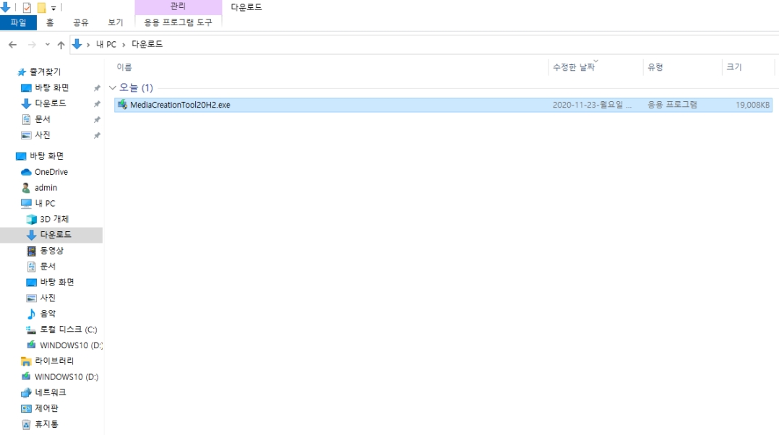Viewport: 779px width, 435px height.
Task: Click the OneDrive cloud icon
Action: coord(26,172)
